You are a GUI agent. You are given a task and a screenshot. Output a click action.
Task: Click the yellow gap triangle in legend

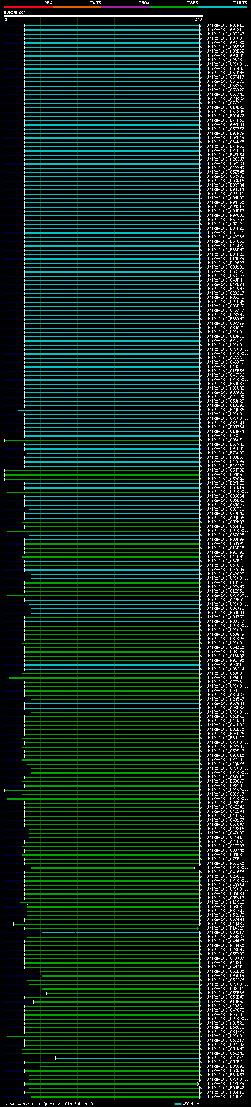click(33, 1103)
